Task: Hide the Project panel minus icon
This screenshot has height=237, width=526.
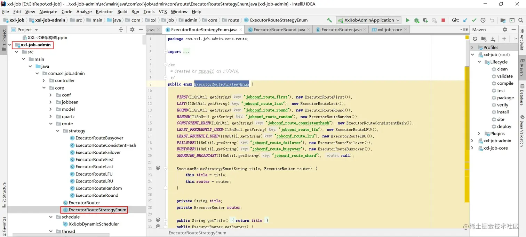Action: point(141,30)
